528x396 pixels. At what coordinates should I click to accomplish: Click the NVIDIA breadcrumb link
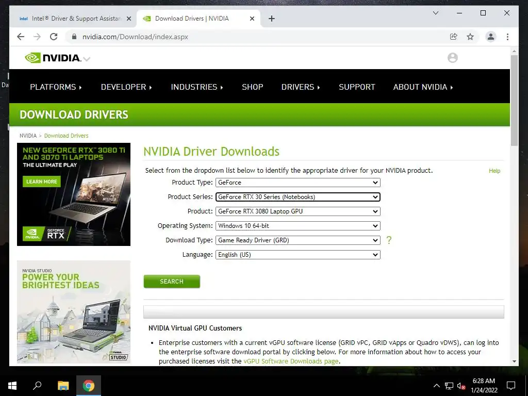(28, 136)
